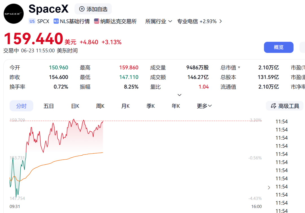Viewport: 305px width, 213px height.
Task: Click the 流通值 label
Action: coord(228,87)
